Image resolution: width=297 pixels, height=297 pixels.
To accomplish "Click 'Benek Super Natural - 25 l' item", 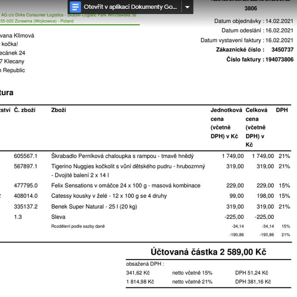I will point(94,207).
